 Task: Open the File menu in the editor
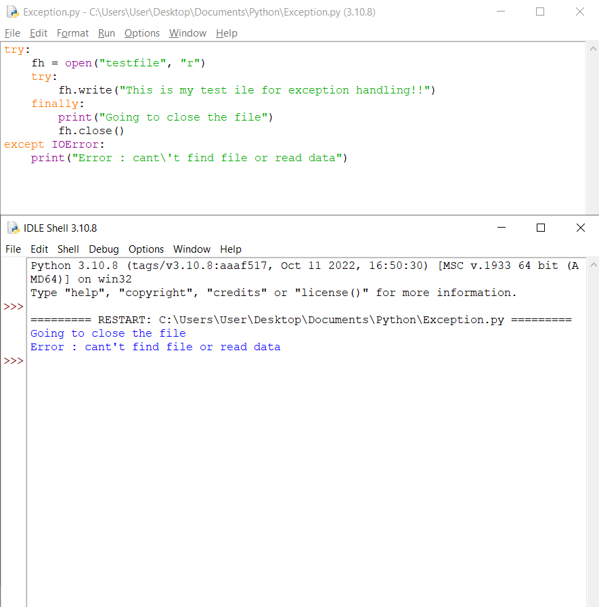(12, 33)
